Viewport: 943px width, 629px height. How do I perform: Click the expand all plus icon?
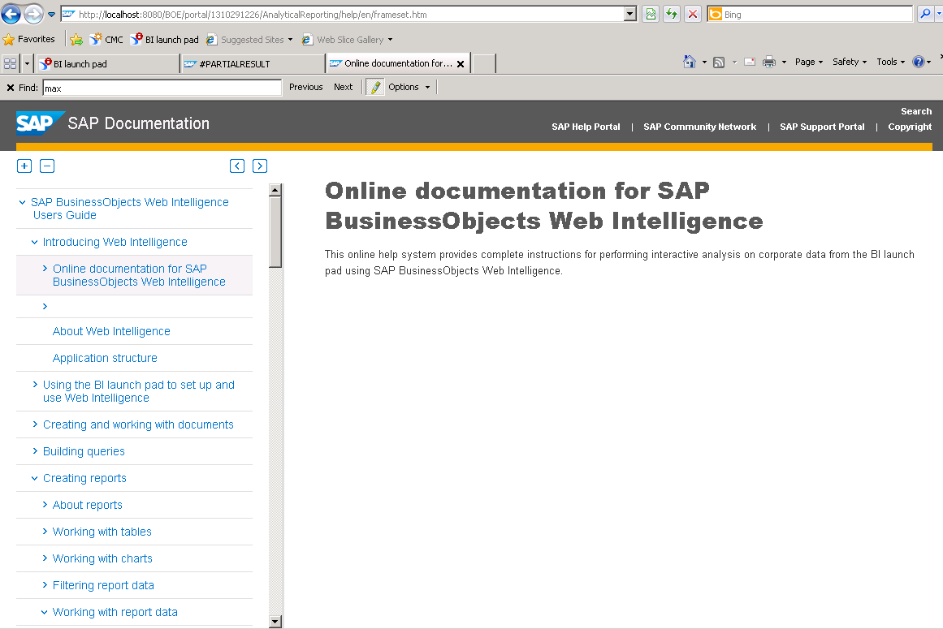[24, 166]
